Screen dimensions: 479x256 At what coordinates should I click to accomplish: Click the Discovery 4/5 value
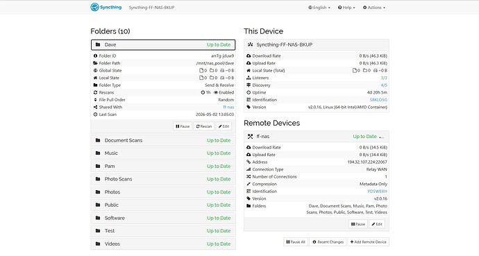click(384, 85)
